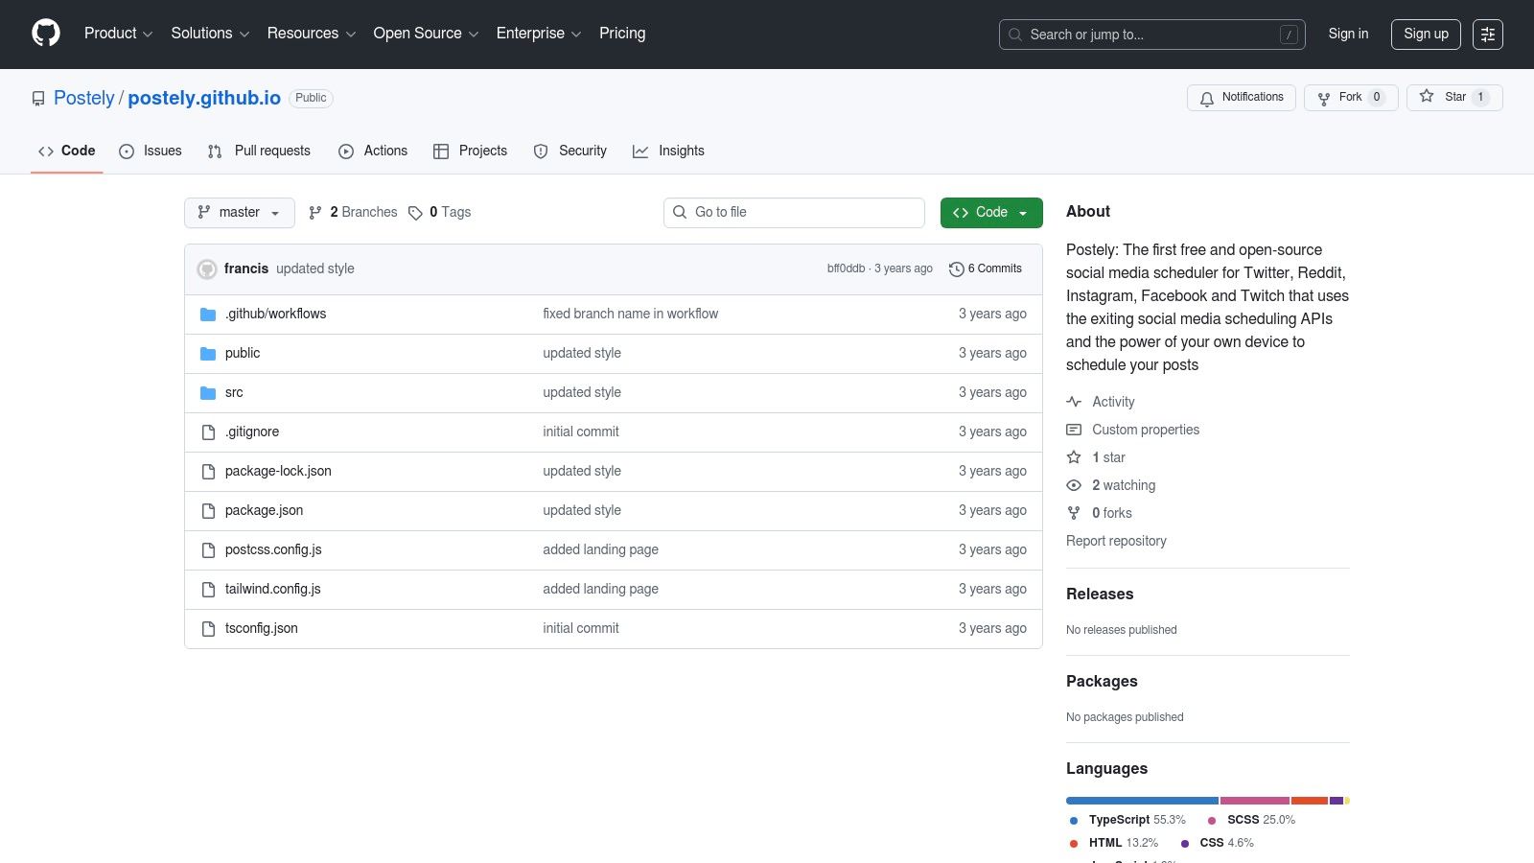Switch to the Security tab
Image resolution: width=1534 pixels, height=863 pixels.
[570, 152]
